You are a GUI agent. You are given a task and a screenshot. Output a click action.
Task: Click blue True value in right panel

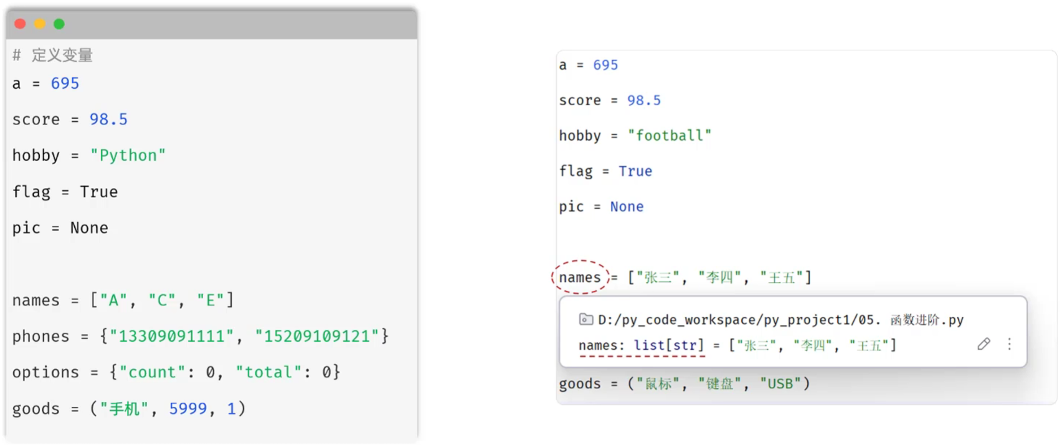pos(635,171)
